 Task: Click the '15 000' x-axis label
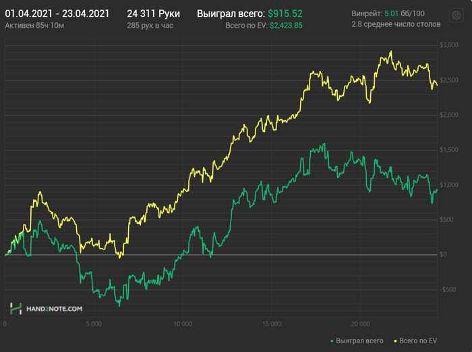click(x=271, y=324)
